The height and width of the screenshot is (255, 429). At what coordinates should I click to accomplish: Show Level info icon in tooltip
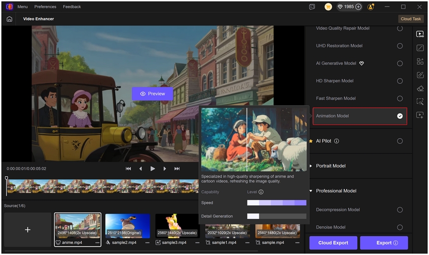point(261,192)
